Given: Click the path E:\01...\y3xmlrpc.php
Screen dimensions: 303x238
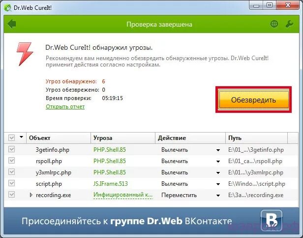Looking at the screenshot, I should (x=256, y=172).
